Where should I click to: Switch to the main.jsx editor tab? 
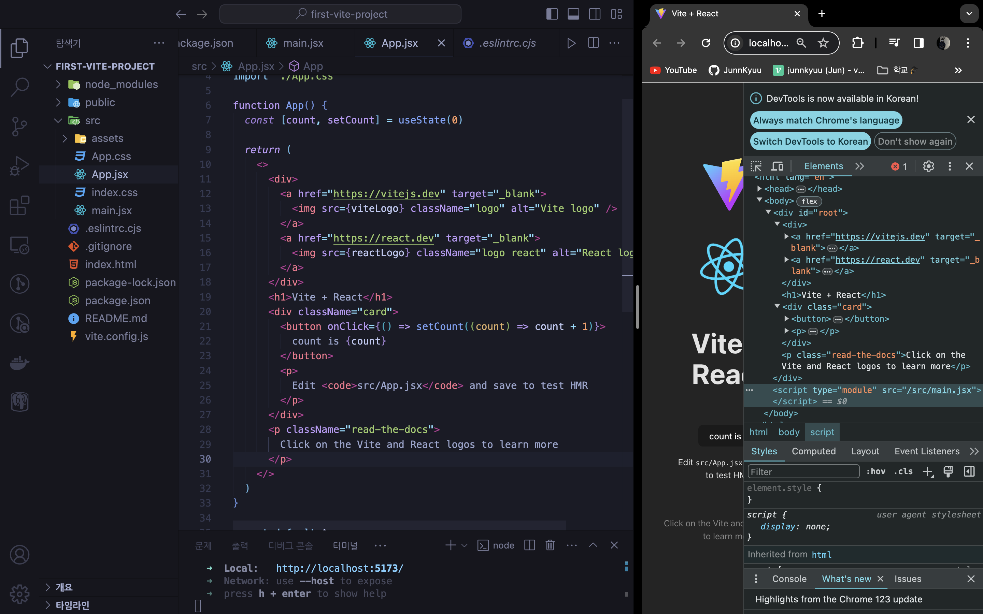pyautogui.click(x=303, y=43)
